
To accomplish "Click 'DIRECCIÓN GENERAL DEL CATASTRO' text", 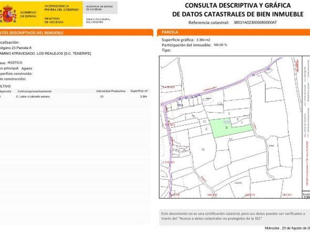I will point(98,21).
